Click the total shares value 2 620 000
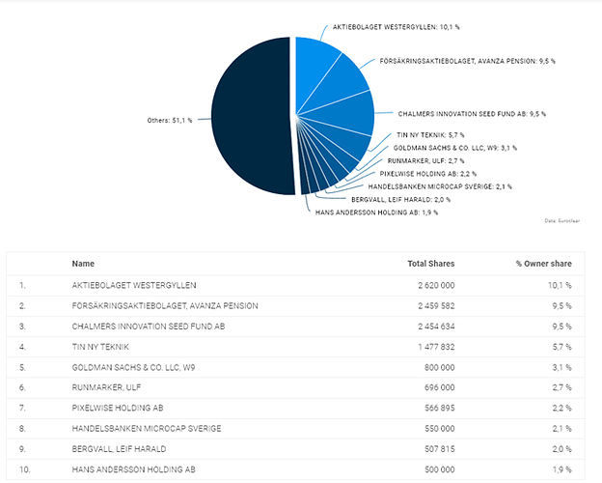 436,285
